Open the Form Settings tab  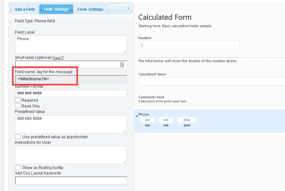[x=90, y=9]
